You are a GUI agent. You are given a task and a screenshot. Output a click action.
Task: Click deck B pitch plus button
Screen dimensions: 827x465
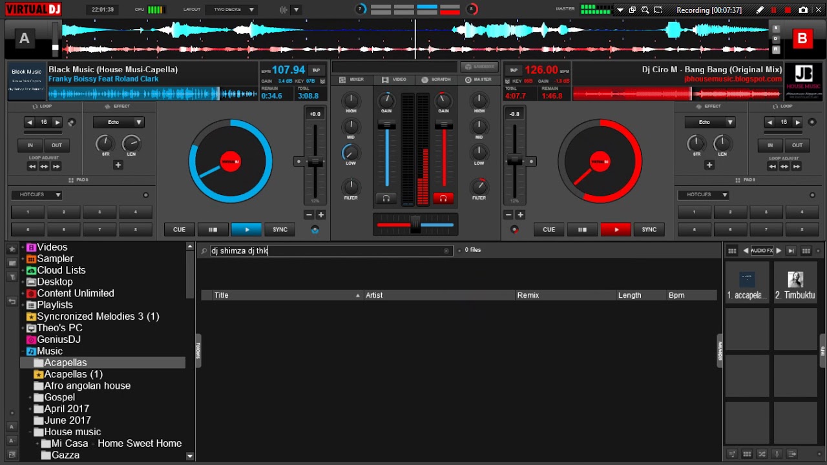tap(520, 214)
